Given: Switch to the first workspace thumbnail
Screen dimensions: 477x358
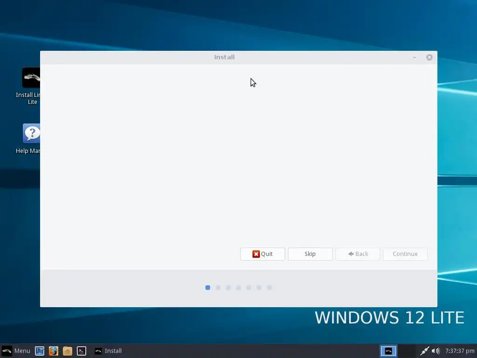Looking at the screenshot, I should coord(388,351).
